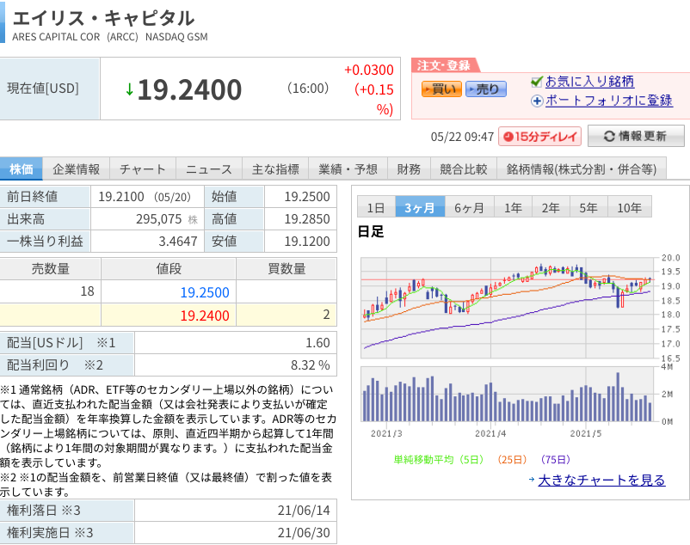
Task: Click the ask price 19.2500
Action: [x=205, y=292]
